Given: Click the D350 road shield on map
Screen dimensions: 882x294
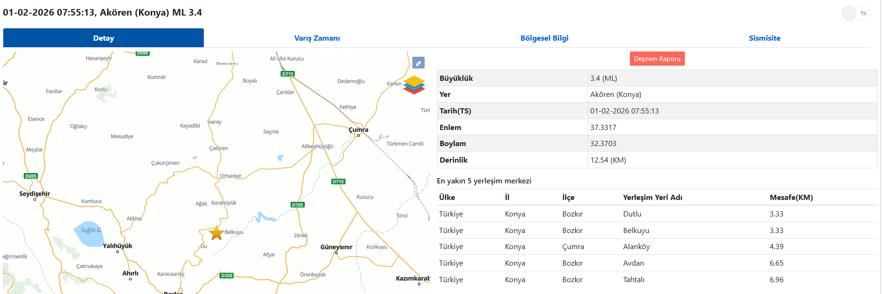Looking at the screenshot, I should click(227, 275).
